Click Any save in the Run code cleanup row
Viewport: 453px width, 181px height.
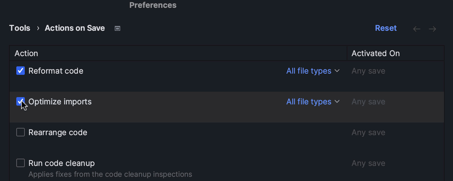click(x=368, y=163)
